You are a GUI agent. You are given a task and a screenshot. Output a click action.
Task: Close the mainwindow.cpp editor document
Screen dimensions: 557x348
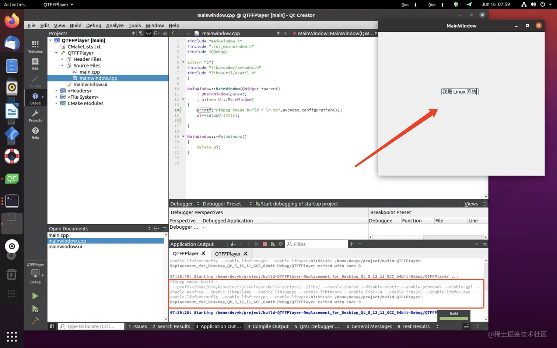285,33
